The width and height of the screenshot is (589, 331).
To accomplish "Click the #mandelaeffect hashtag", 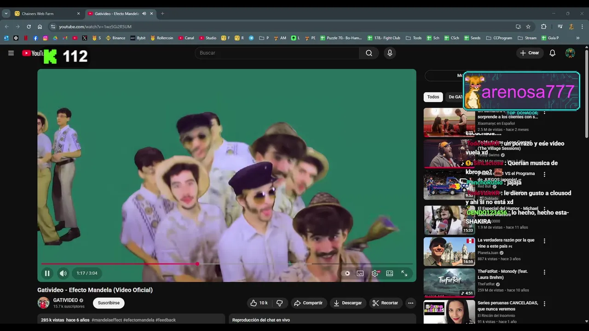I will click(106, 320).
